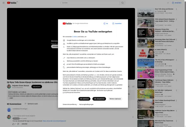186x127 pixels.
Task: Open The TELLO is BACK thumbnail
Action: coord(146,63)
